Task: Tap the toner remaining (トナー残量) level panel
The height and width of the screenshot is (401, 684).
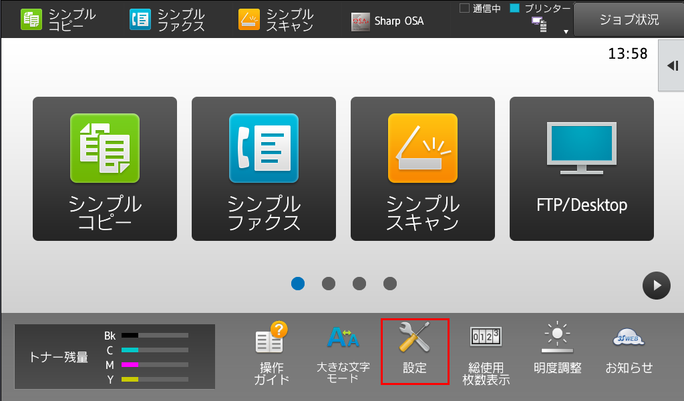Action: coord(115,357)
